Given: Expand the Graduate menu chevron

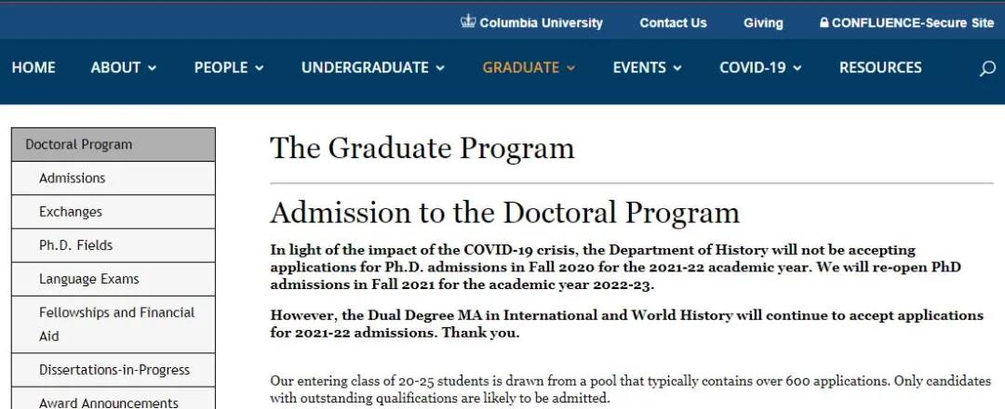Looking at the screenshot, I should [570, 68].
